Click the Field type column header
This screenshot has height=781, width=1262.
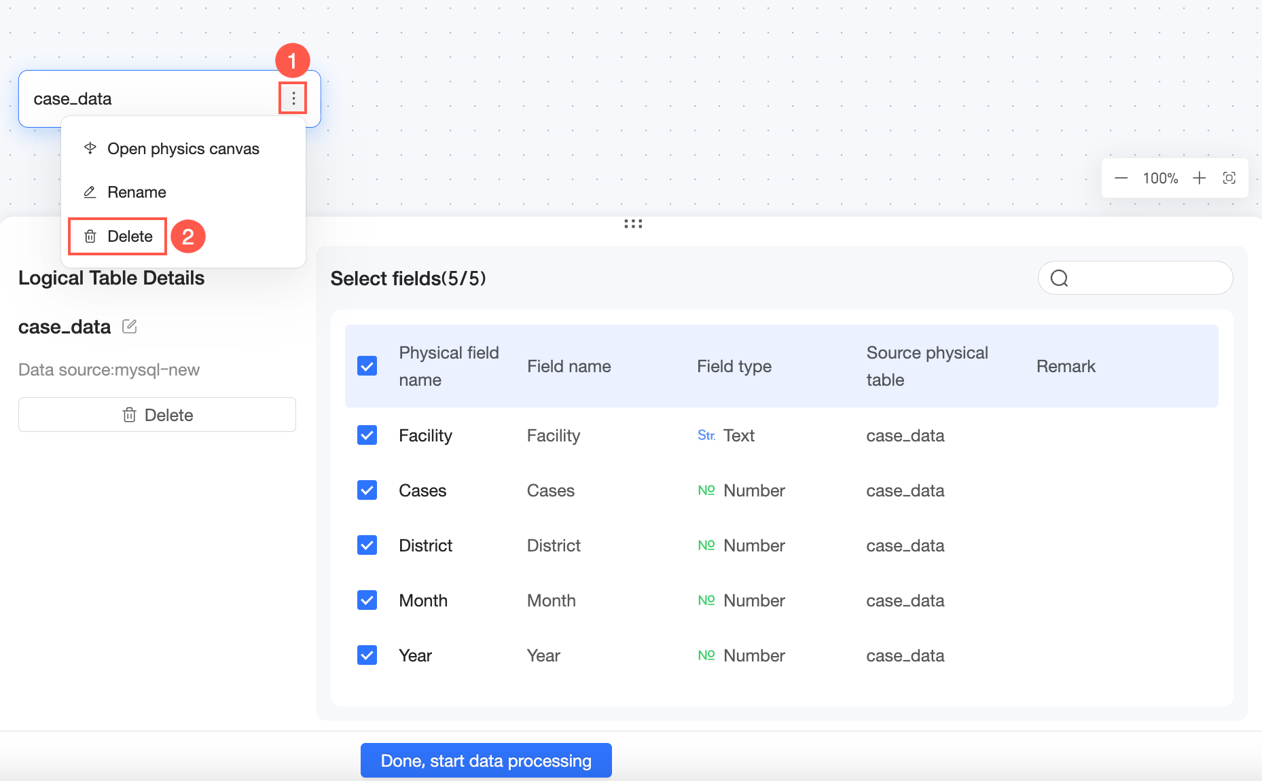click(734, 366)
